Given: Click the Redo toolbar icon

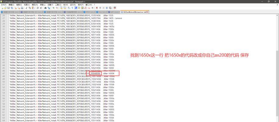Looking at the screenshot, I should 41,8.
